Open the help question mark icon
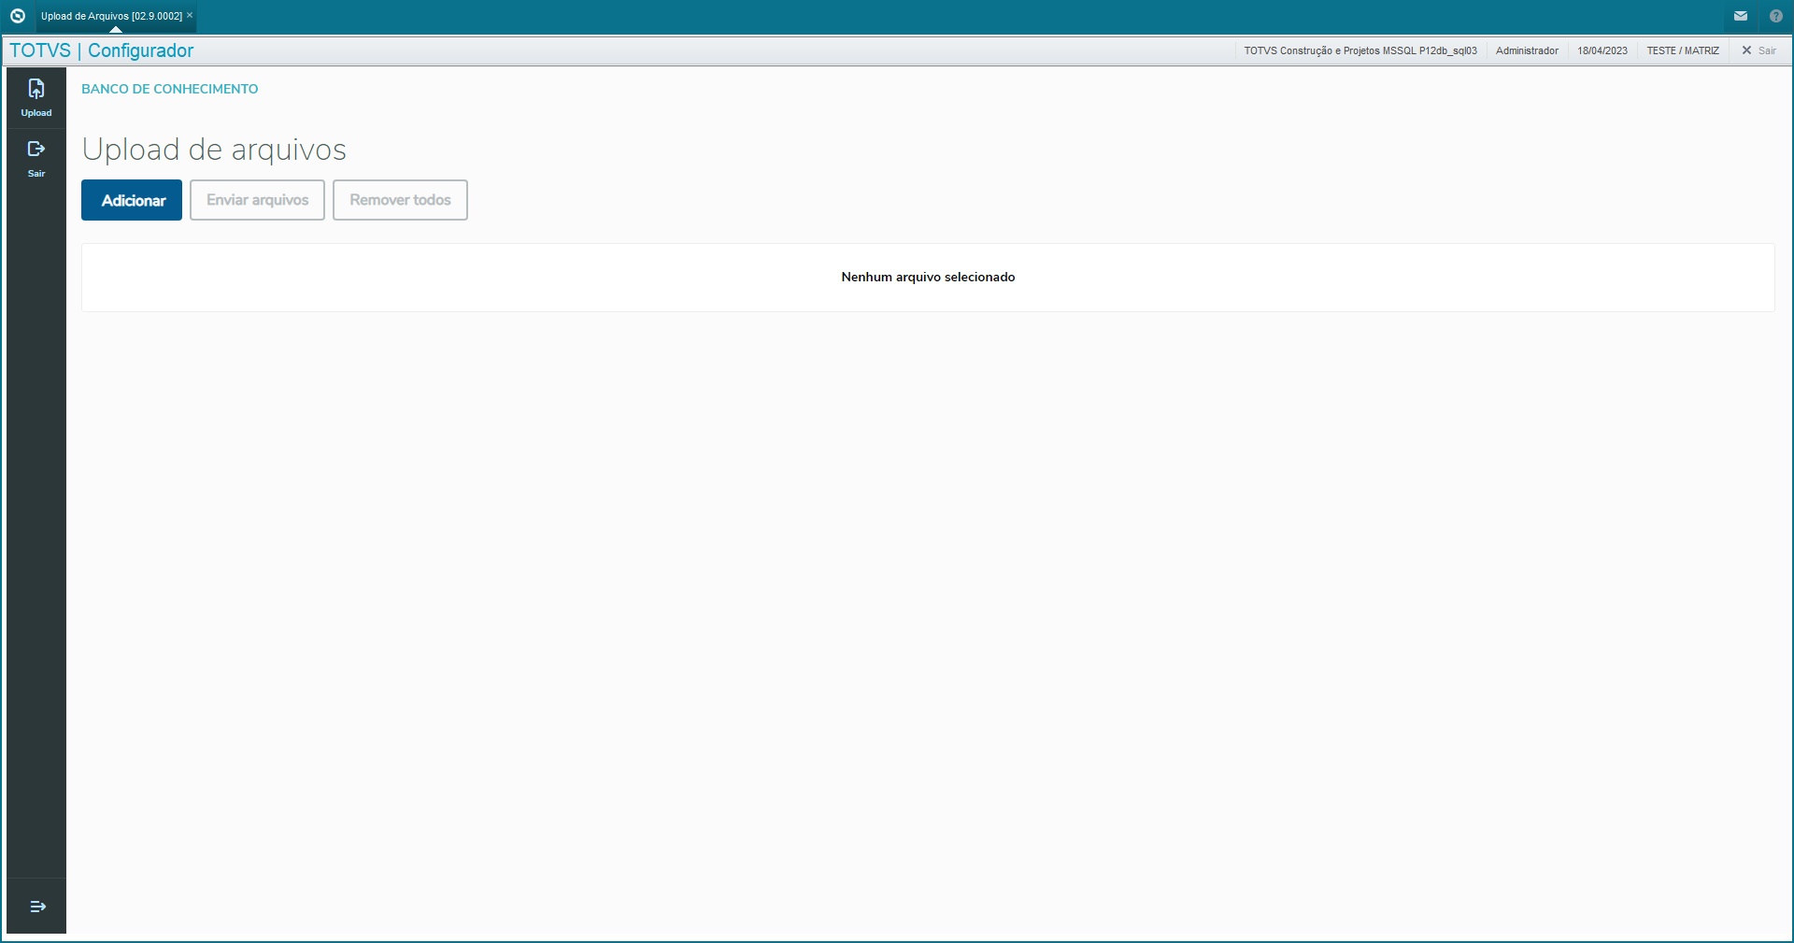 click(1776, 16)
